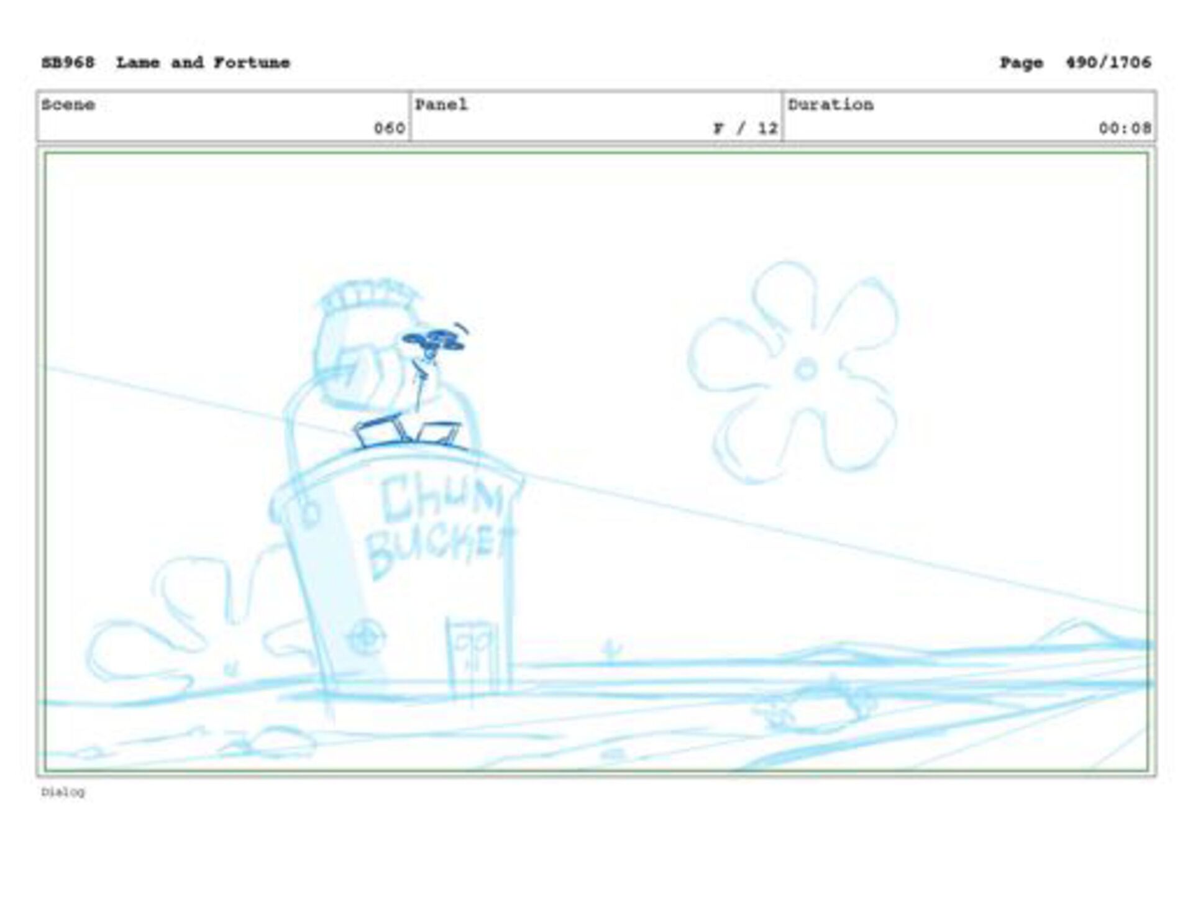Click the scene number '060'
This screenshot has width=1193, height=924.
[x=390, y=128]
